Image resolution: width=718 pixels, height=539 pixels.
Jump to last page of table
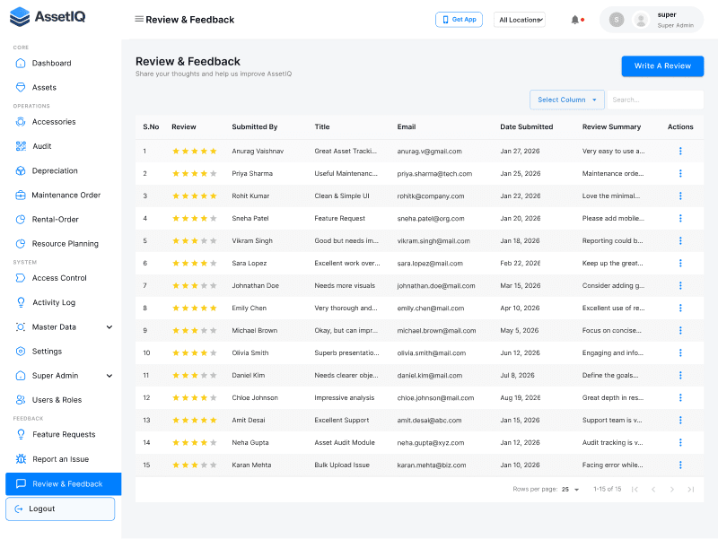pyautogui.click(x=690, y=490)
